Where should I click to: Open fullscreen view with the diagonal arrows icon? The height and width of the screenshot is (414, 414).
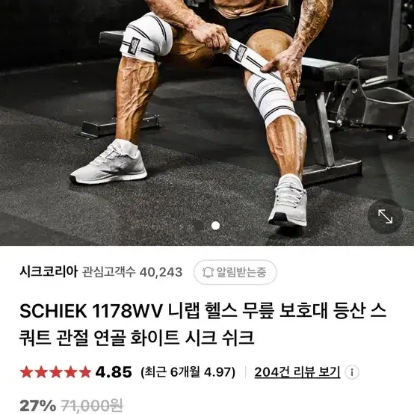pos(385,216)
